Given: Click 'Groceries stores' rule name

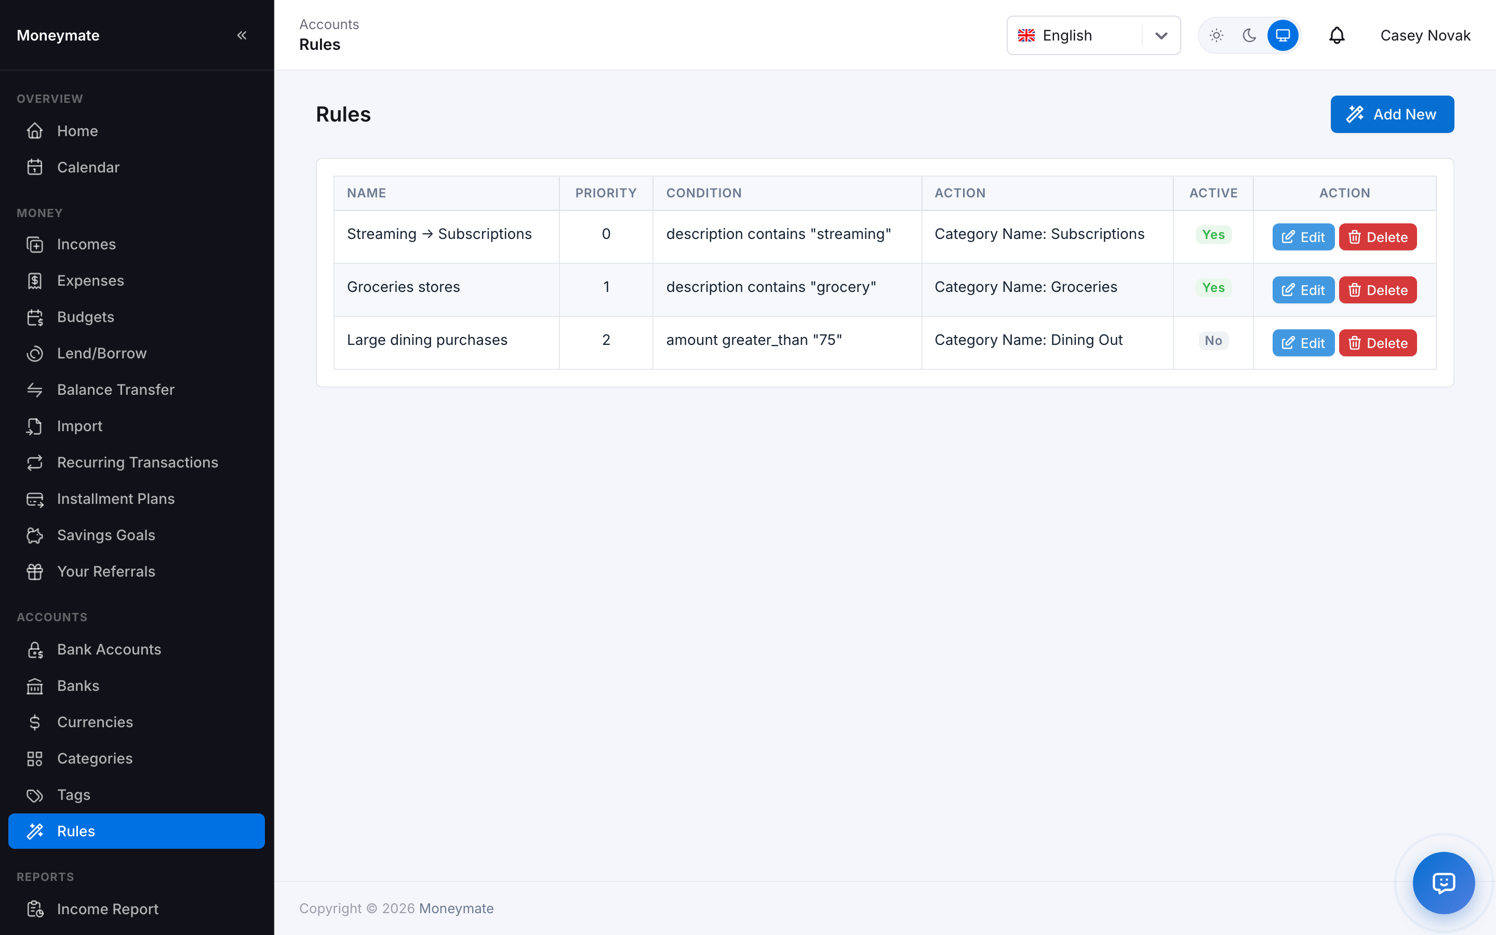Looking at the screenshot, I should [x=403, y=287].
